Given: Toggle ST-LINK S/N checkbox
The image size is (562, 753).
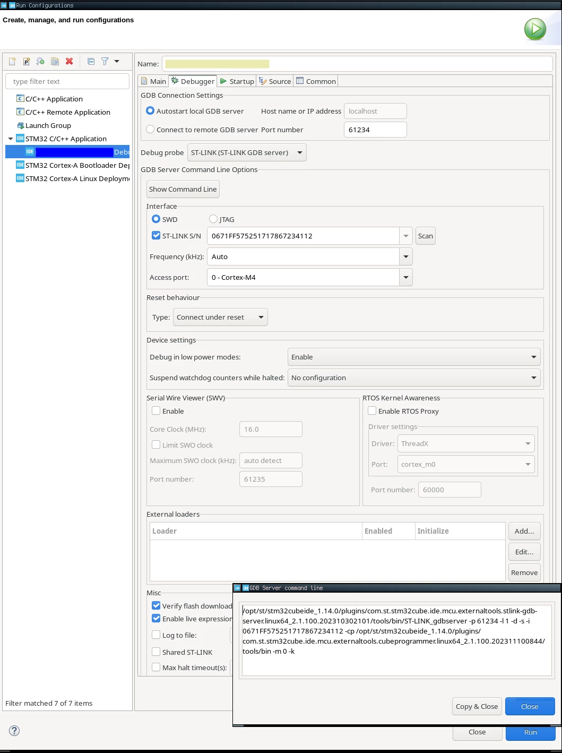Looking at the screenshot, I should (x=156, y=236).
